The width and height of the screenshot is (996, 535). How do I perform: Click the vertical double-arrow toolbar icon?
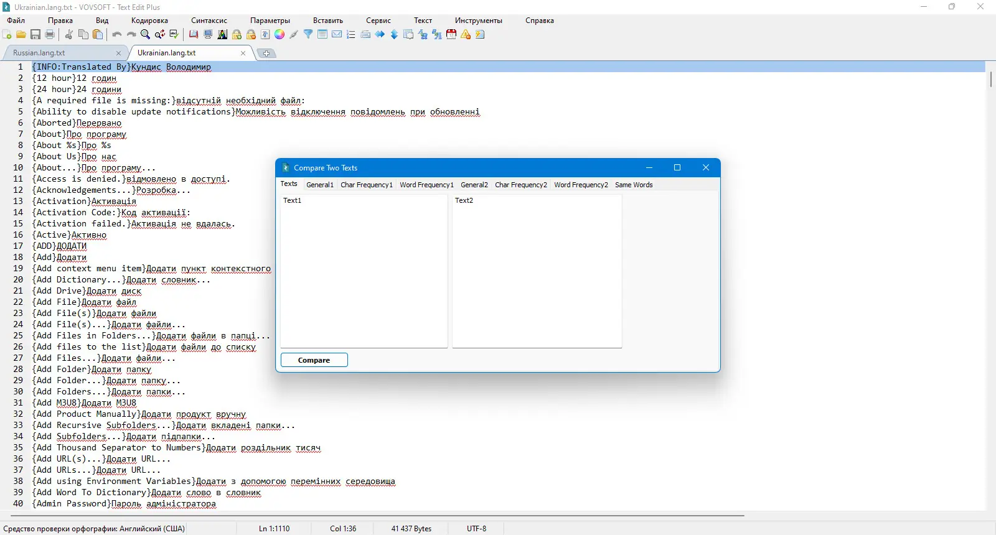394,35
